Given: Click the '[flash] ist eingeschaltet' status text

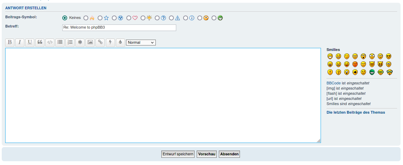Looking at the screenshot, I should pyautogui.click(x=346, y=93).
